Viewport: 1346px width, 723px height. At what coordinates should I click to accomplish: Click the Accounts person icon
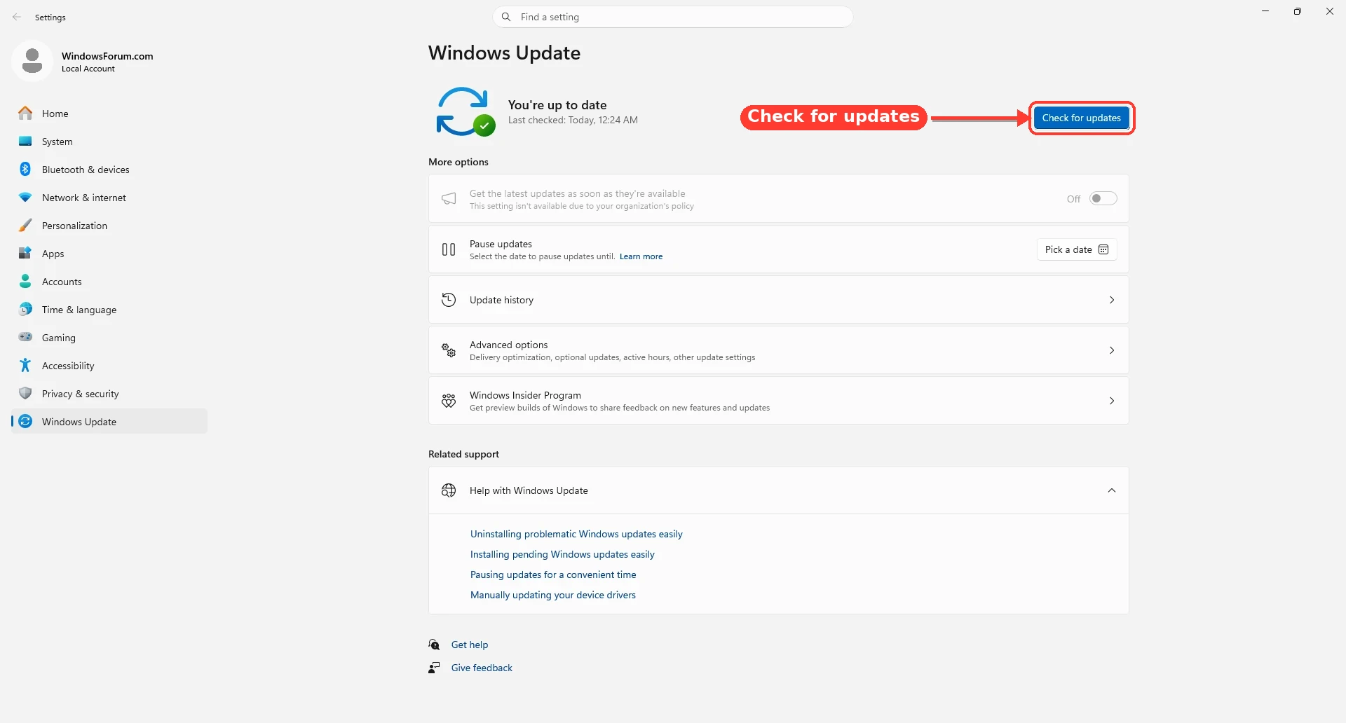pos(25,281)
